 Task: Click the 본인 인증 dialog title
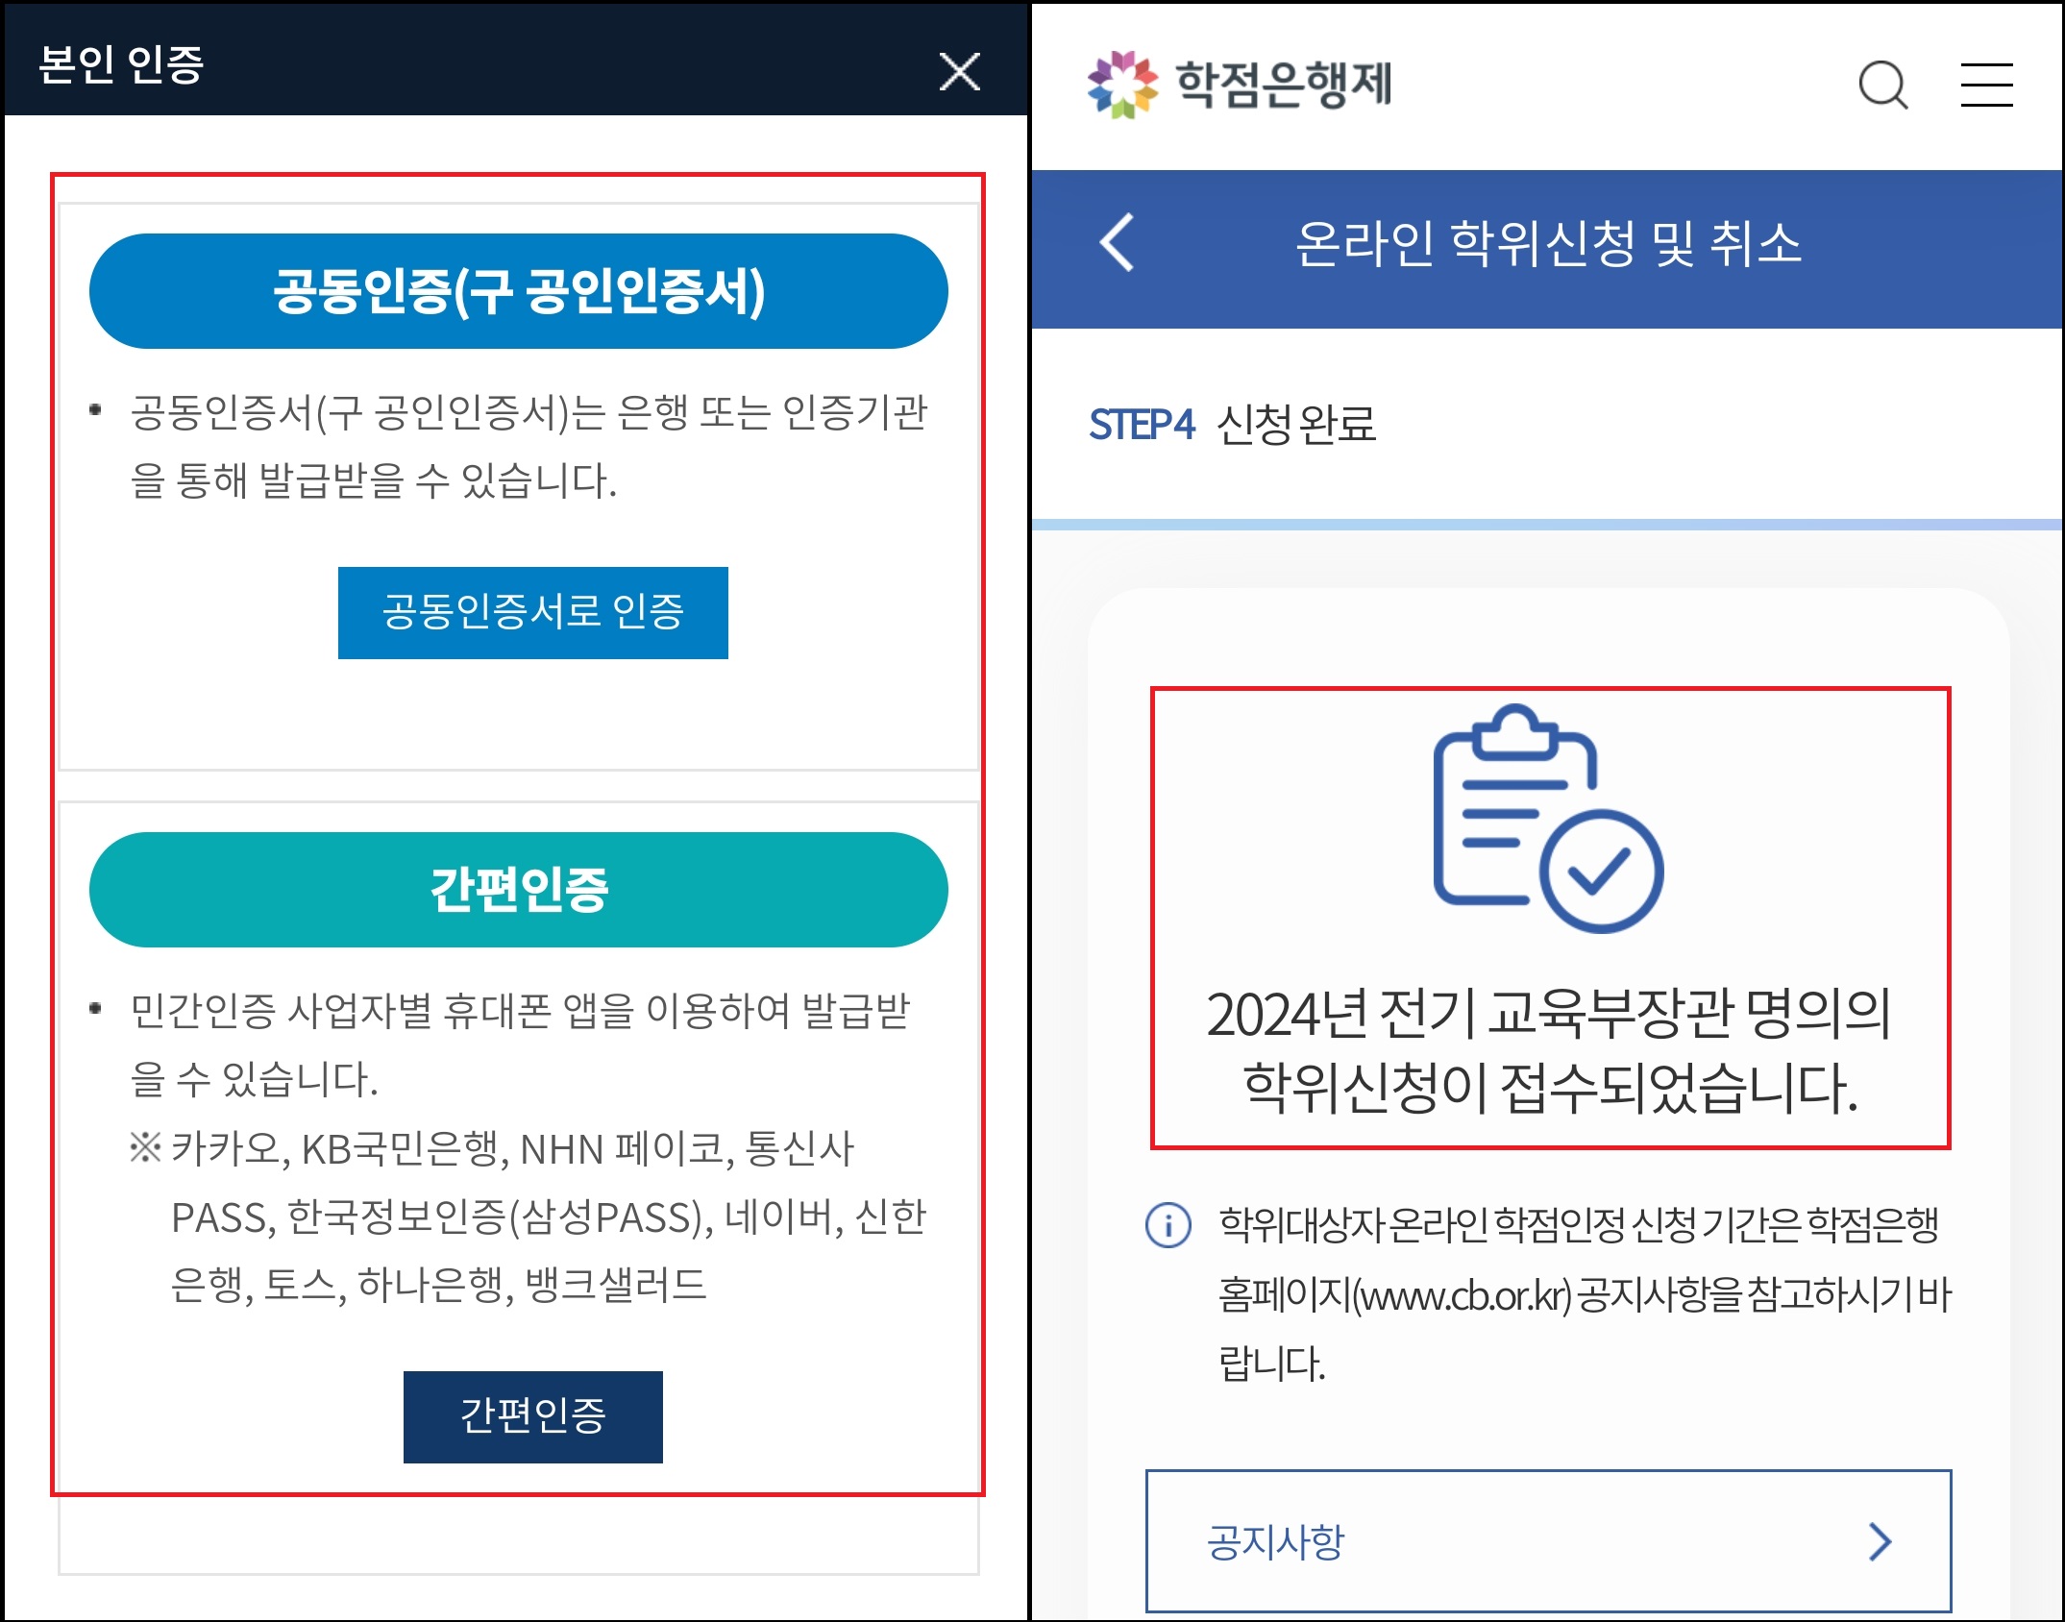click(121, 64)
